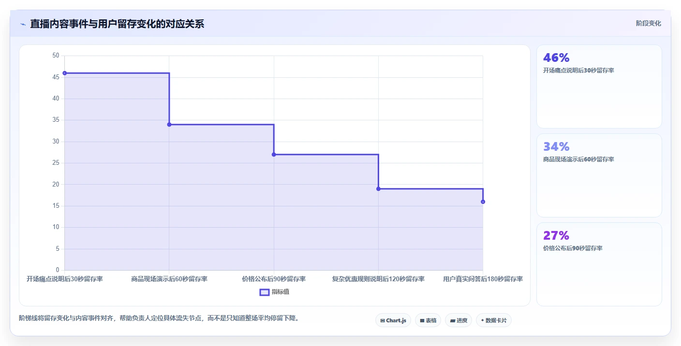Click the y-axis value 25
The width and height of the screenshot is (681, 346).
pos(56,163)
